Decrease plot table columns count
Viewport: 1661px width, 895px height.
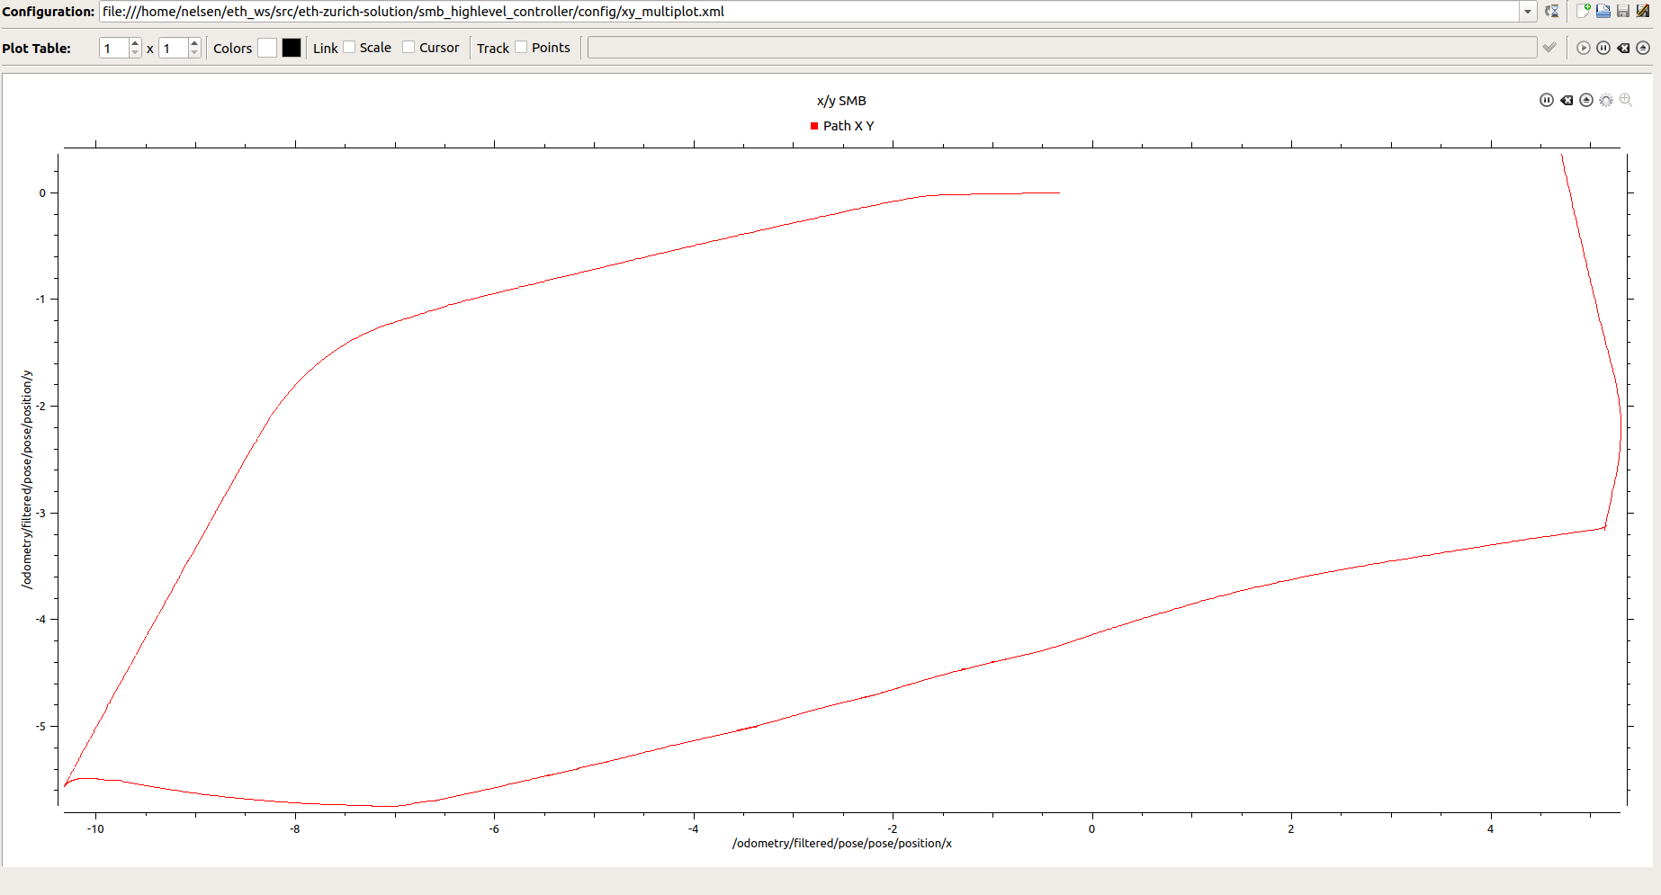(x=194, y=53)
